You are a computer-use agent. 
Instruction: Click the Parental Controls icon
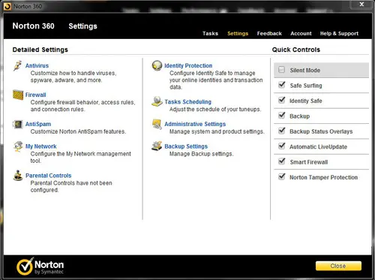(x=18, y=176)
